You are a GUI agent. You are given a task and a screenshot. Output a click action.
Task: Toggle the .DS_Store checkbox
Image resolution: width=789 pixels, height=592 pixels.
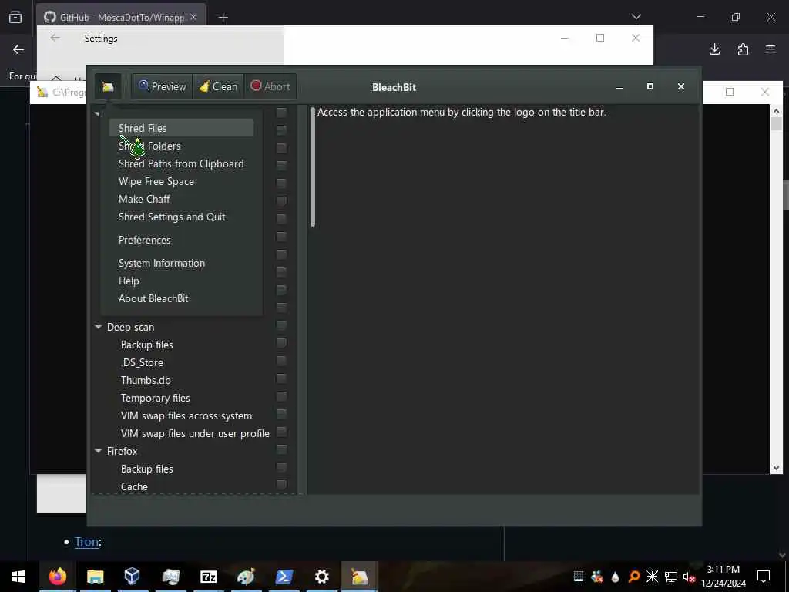tap(282, 361)
